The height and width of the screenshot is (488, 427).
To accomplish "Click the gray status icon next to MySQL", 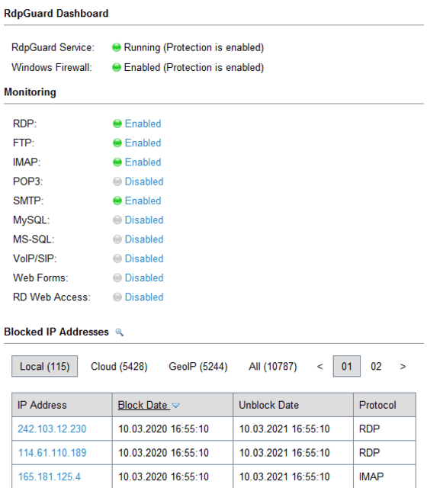I will [117, 220].
